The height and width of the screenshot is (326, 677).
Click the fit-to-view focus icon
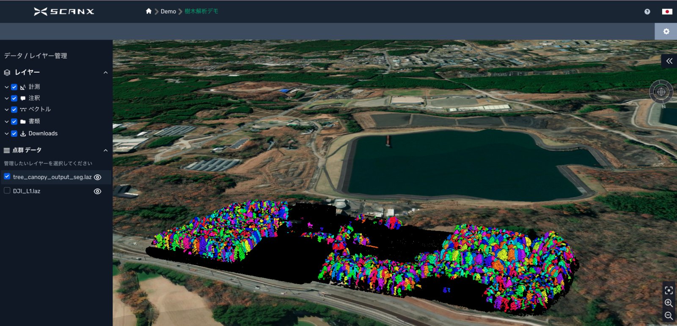click(669, 291)
